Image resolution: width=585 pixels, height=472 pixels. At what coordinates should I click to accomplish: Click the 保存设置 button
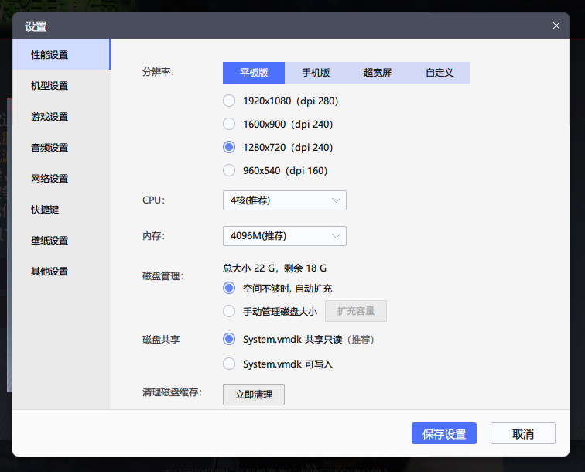(444, 434)
